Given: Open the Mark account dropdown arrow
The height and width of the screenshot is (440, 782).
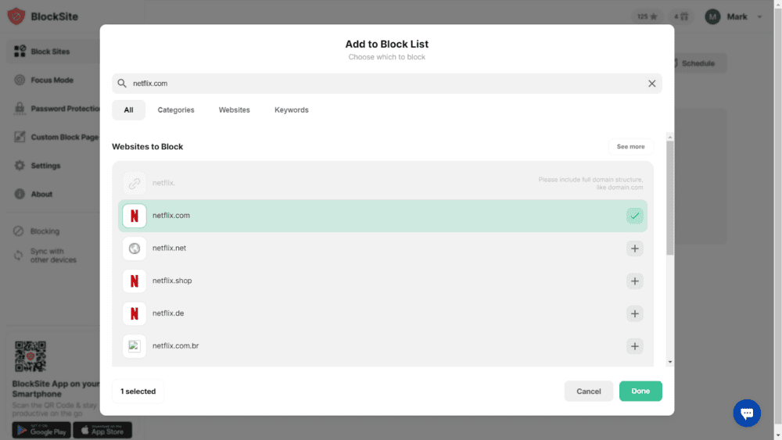Looking at the screenshot, I should (759, 17).
